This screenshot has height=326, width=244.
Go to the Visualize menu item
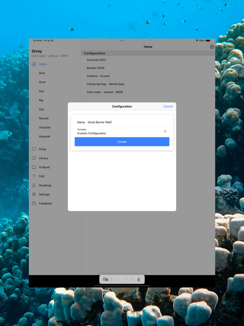44,127
